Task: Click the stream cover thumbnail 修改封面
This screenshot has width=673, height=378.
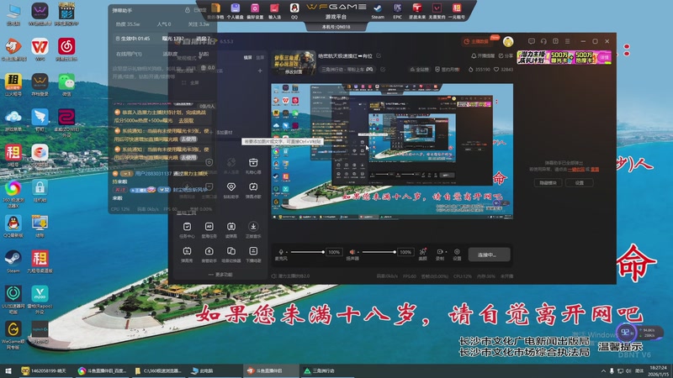Action: pos(294,63)
